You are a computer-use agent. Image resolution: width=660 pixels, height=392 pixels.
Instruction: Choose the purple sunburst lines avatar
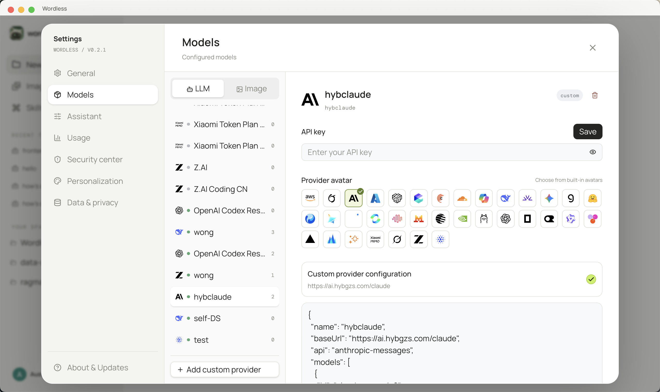point(527,198)
